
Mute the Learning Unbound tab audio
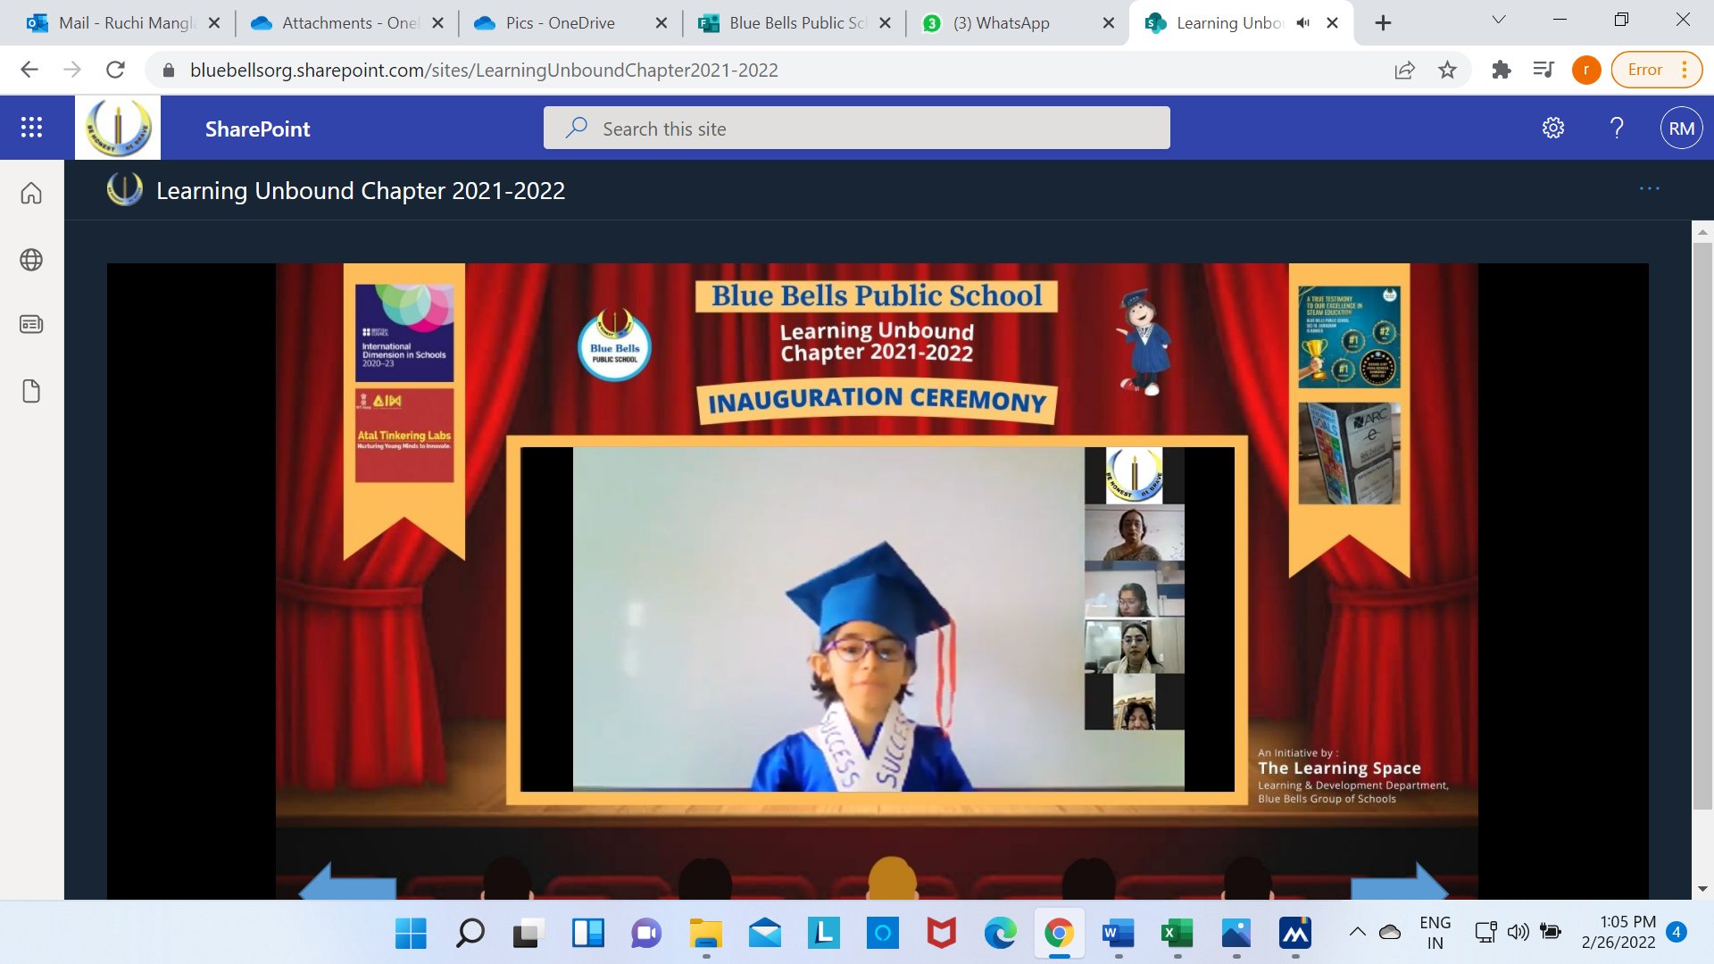[1303, 23]
